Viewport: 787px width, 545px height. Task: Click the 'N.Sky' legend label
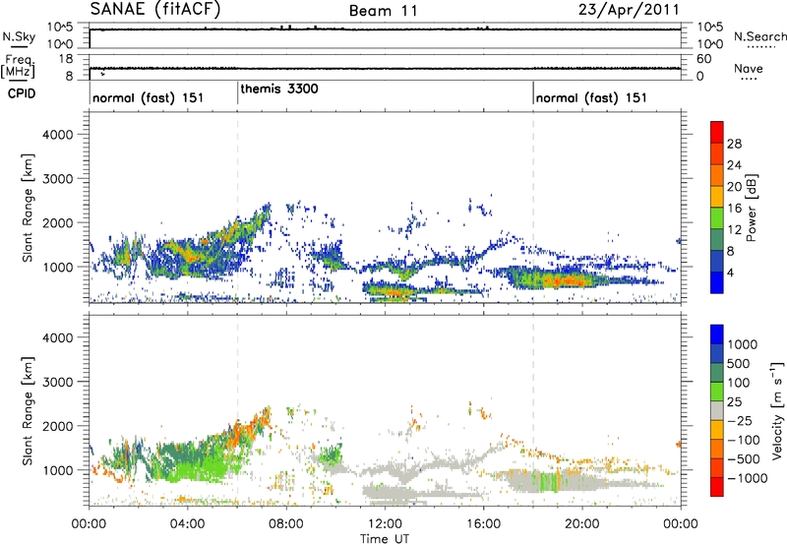click(x=19, y=37)
